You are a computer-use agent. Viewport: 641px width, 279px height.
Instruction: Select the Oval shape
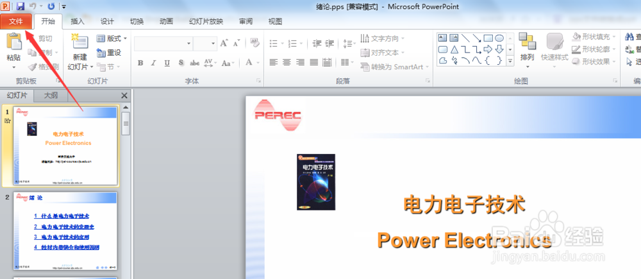499,38
